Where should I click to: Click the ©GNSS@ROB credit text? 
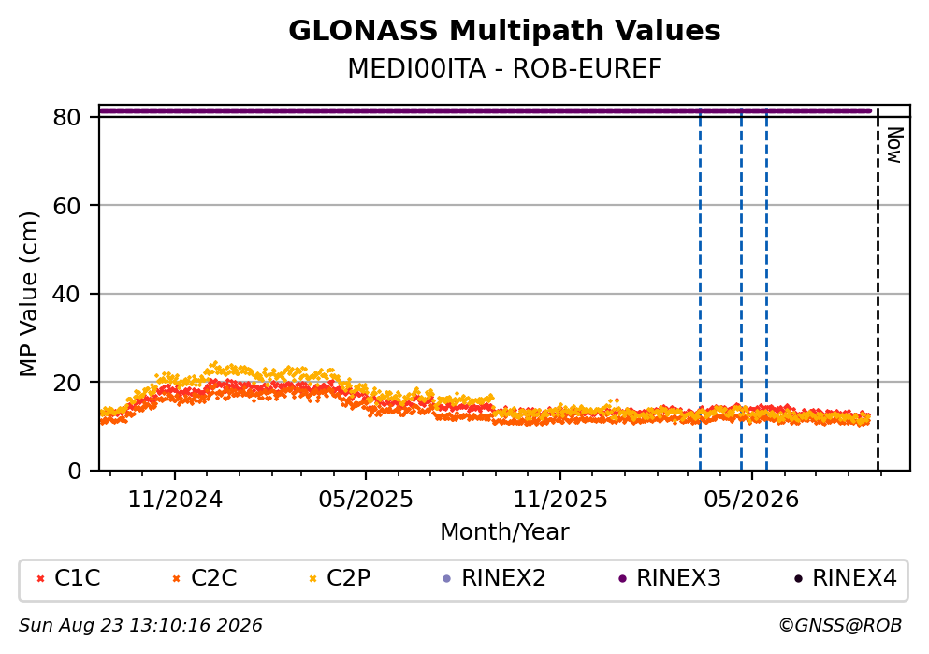[840, 626]
